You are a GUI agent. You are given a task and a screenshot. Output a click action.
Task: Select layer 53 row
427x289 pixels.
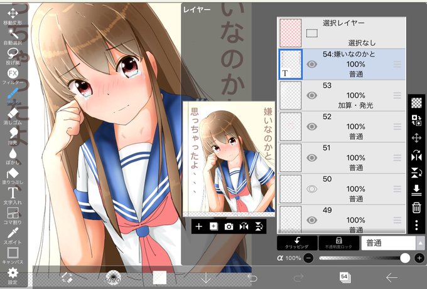342,95
